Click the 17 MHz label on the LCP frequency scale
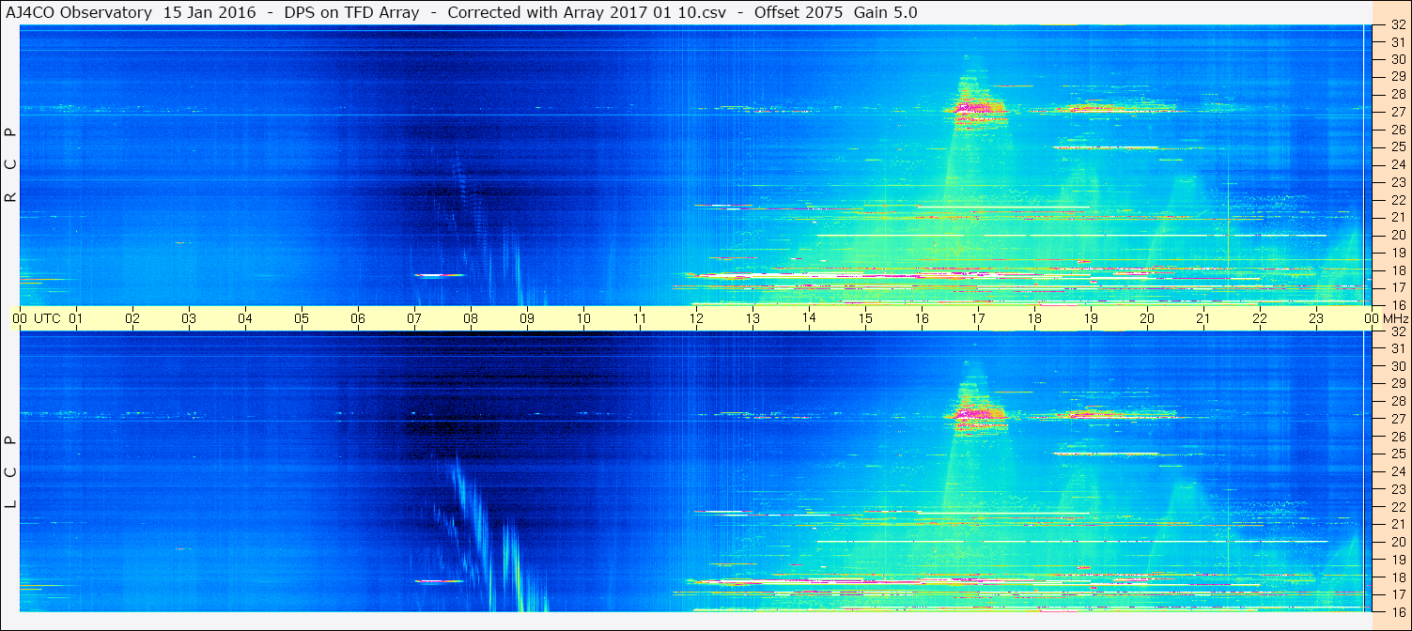1412x631 pixels. (1398, 594)
